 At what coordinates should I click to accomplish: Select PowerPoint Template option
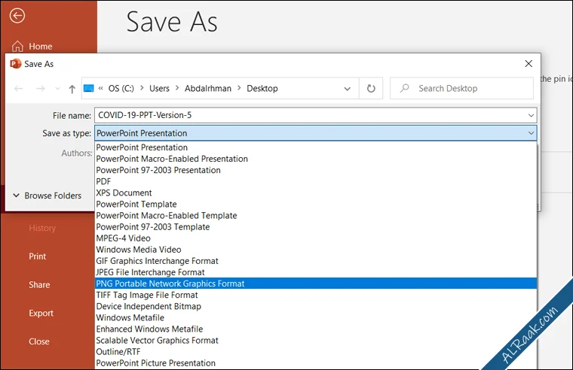(316, 204)
